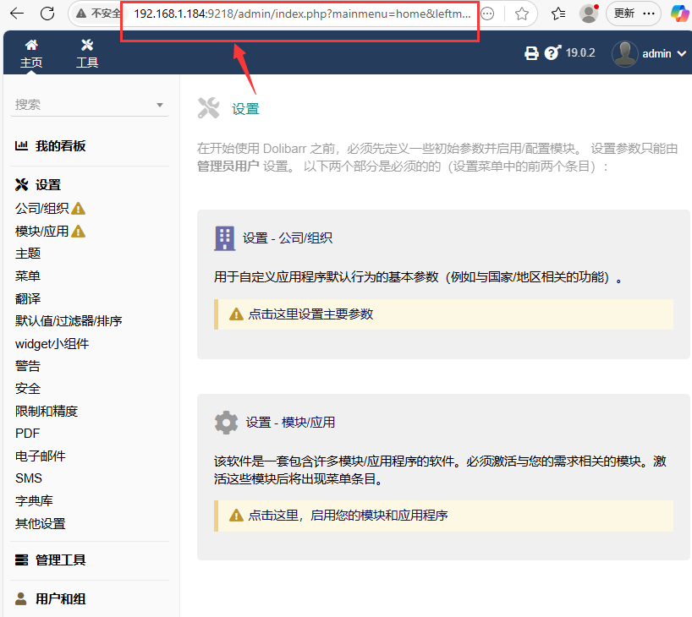Go back using browser back arrow
This screenshot has width=692, height=617.
[17, 14]
